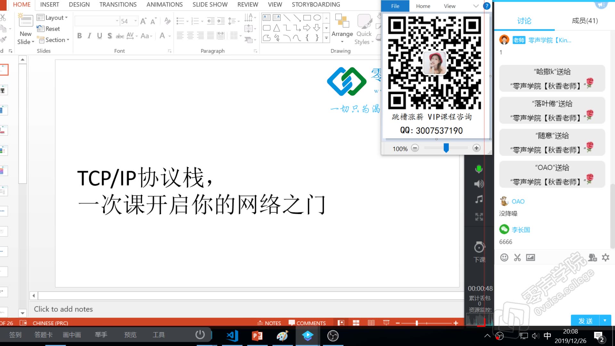Click the scissors screenshot icon in chat
This screenshot has width=615, height=346.
pos(517,258)
